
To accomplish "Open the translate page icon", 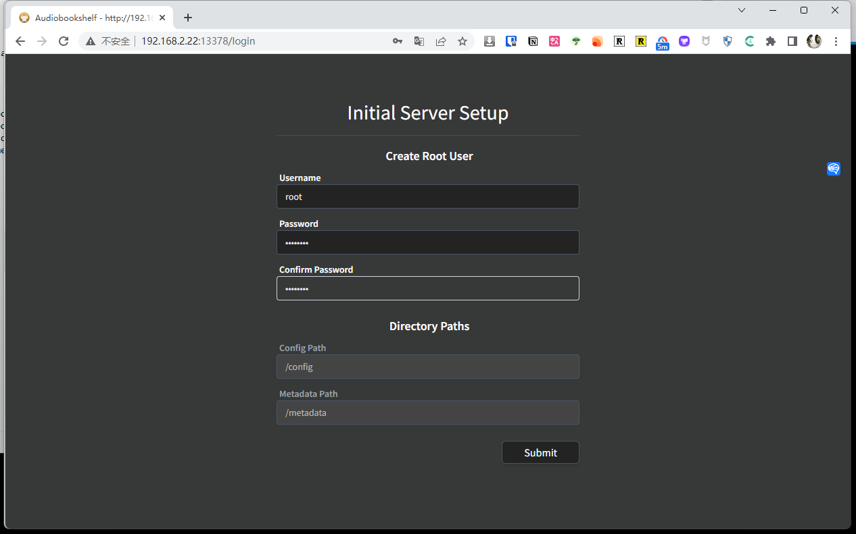I will tap(419, 41).
